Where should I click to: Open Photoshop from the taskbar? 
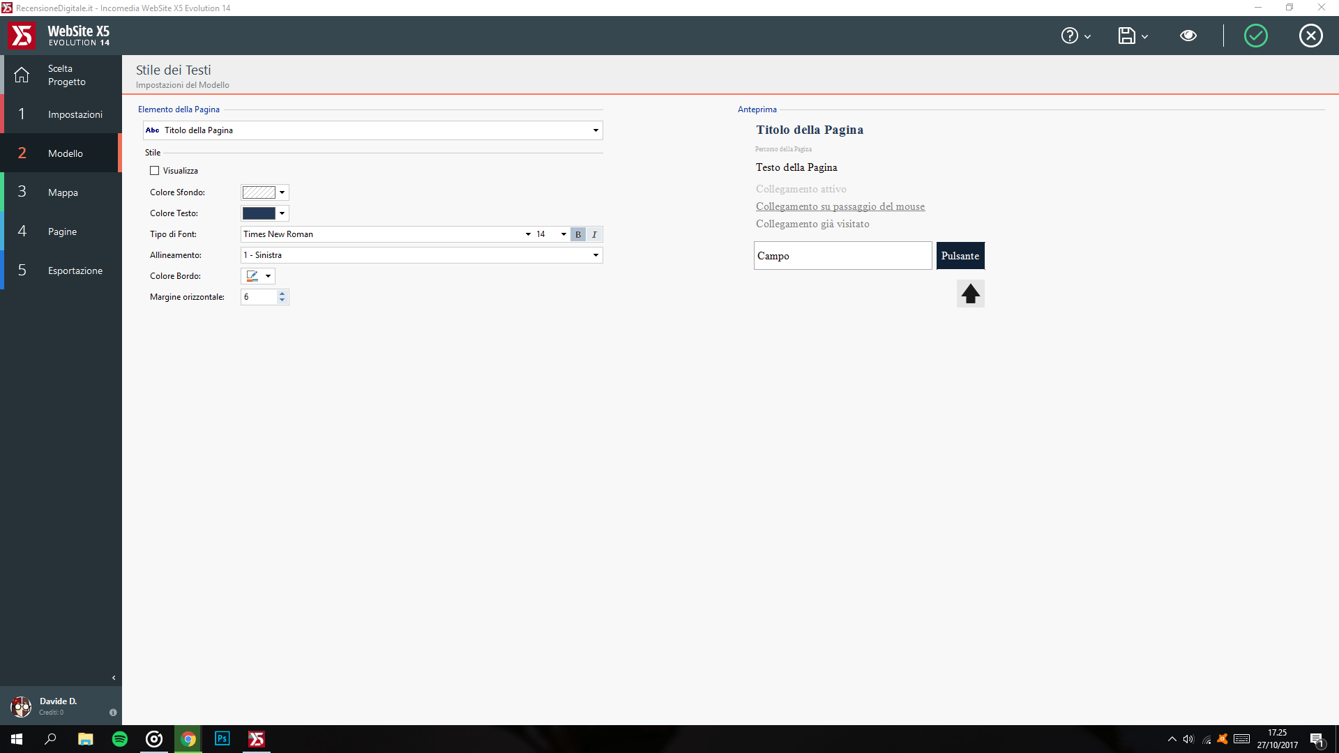(x=222, y=739)
